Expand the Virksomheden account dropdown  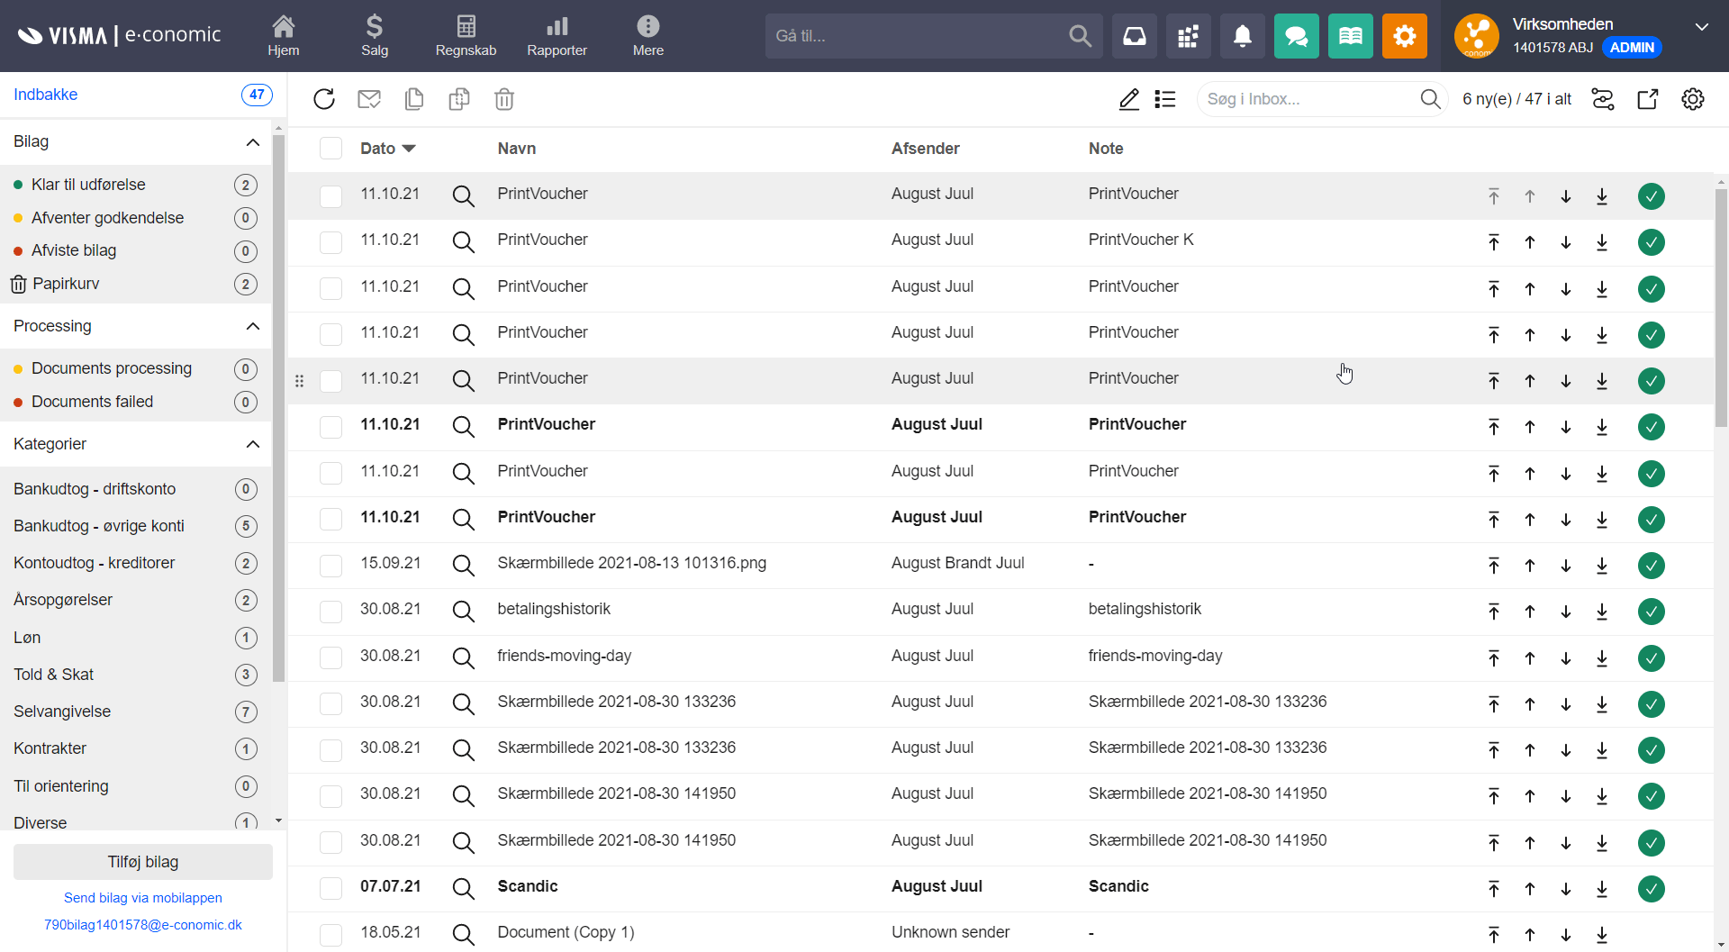(1701, 27)
